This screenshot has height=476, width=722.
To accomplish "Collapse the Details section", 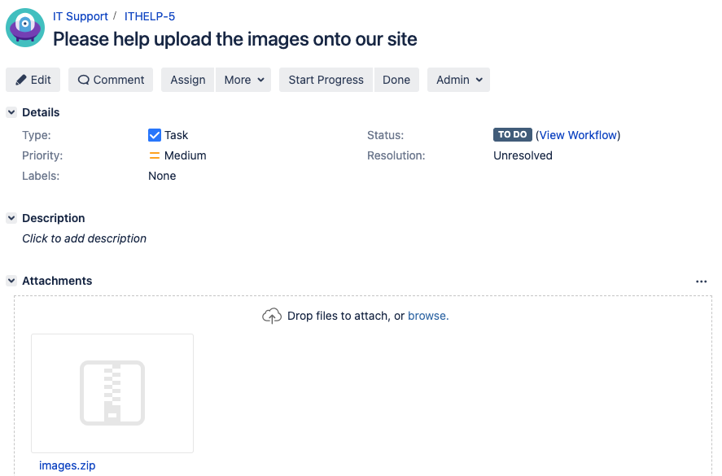I will tap(11, 112).
